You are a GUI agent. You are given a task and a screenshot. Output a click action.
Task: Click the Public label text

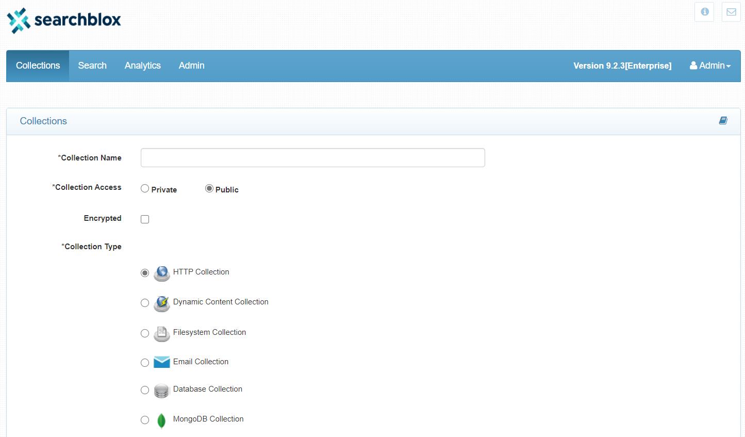click(x=227, y=190)
